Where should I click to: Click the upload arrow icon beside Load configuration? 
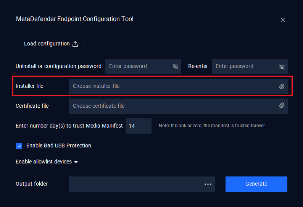click(75, 44)
